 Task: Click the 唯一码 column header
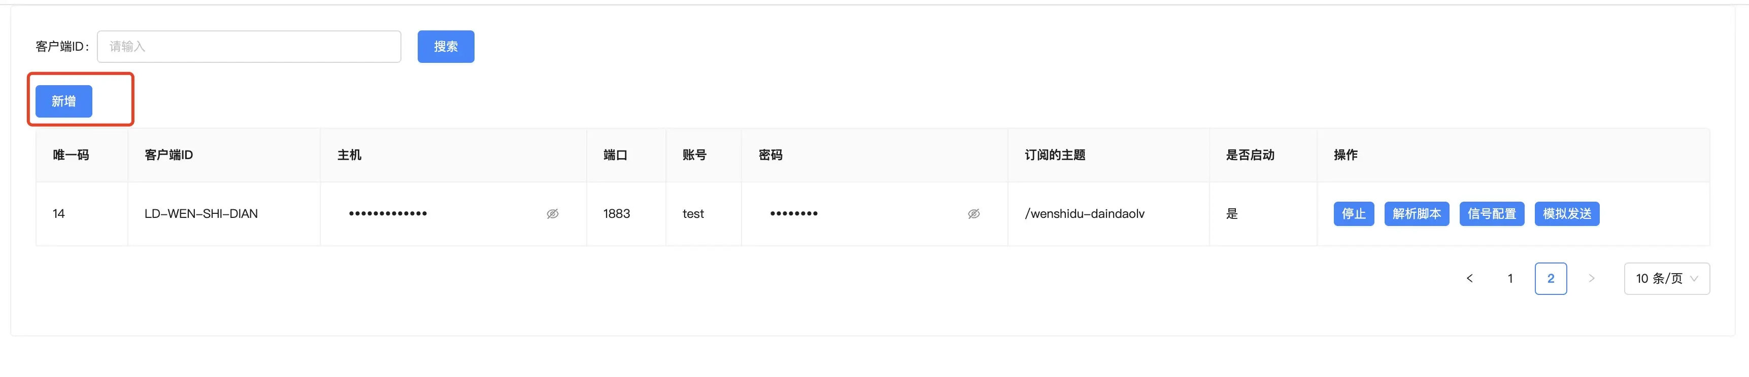[71, 155]
